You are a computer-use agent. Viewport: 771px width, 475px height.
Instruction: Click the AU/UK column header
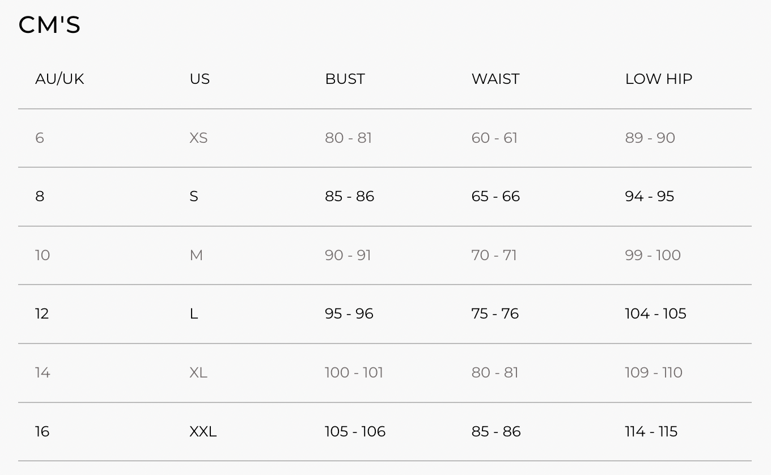[60, 79]
